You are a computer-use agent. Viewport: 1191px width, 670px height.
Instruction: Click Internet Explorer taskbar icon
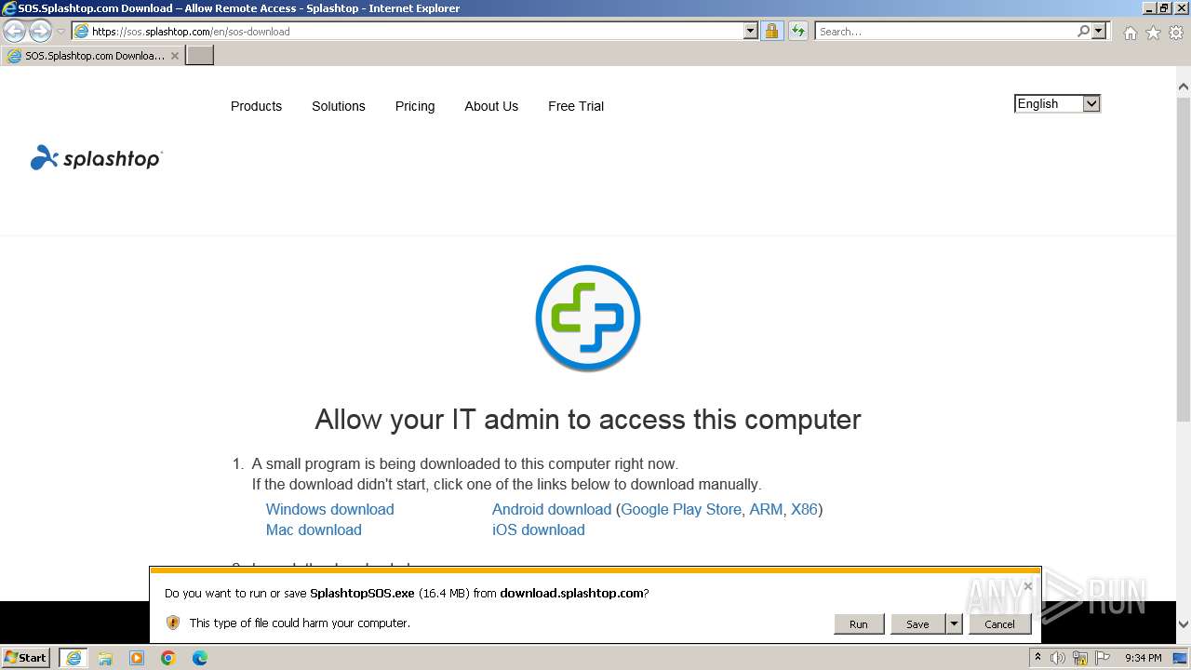74,657
